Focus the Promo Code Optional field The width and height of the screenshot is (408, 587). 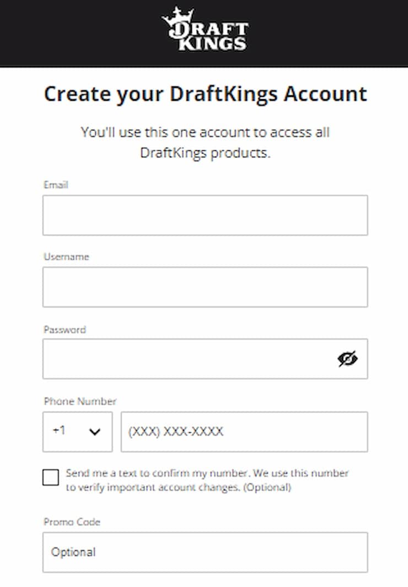(205, 552)
